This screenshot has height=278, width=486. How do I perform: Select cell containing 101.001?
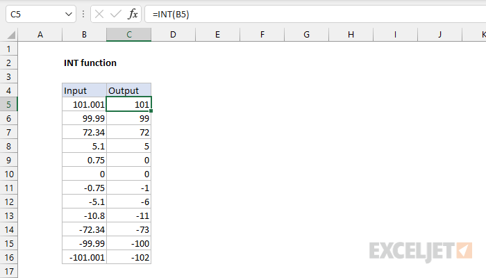(x=84, y=104)
